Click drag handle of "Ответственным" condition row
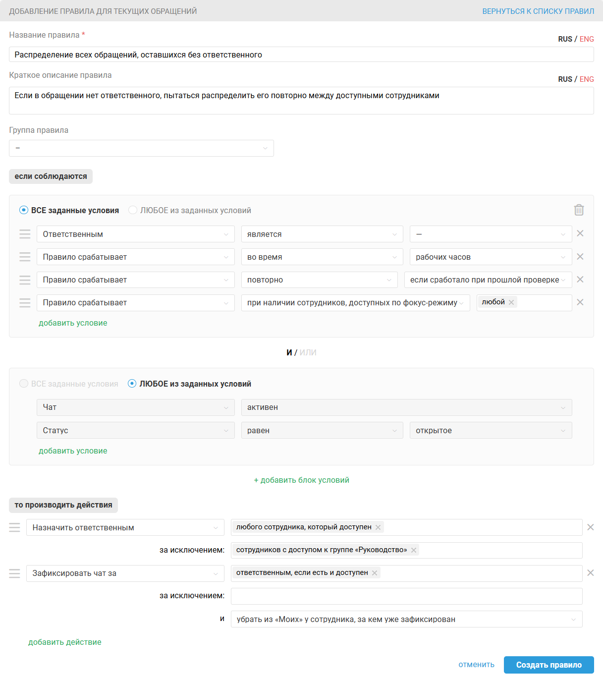 [25, 234]
